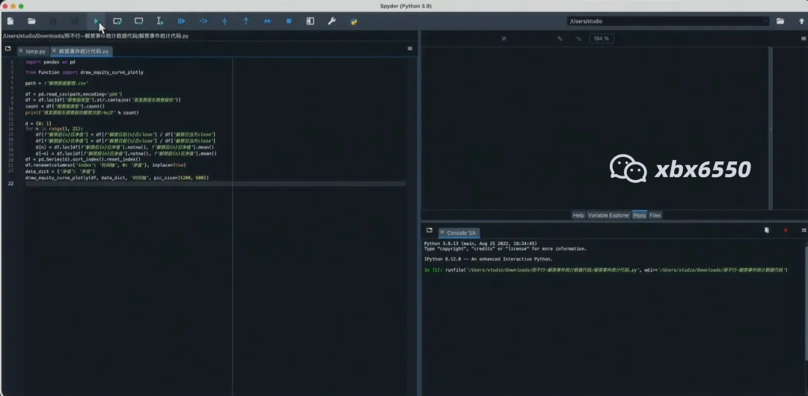
Task: Interrupt the kernel with the red stop button
Action: (x=786, y=230)
